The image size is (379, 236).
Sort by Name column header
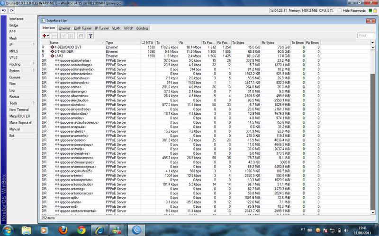pyautogui.click(x=77, y=42)
